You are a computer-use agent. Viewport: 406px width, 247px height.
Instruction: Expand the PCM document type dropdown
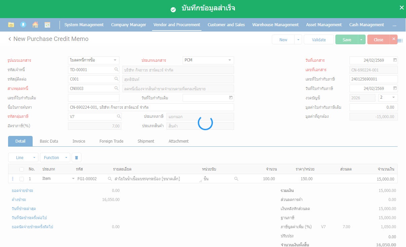coord(229,60)
